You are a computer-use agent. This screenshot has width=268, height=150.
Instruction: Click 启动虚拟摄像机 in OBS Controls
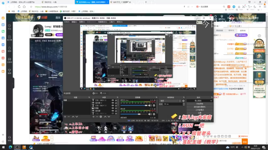[x=200, y=107]
